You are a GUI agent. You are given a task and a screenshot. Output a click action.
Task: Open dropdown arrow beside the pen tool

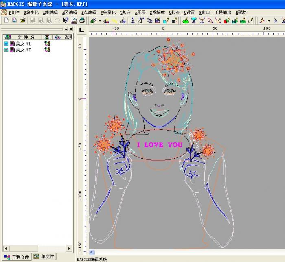click(269, 20)
